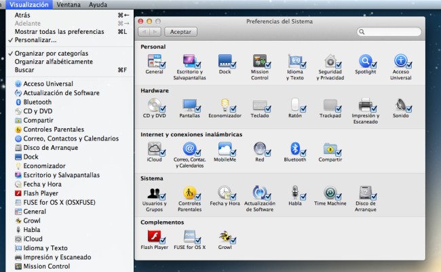Click the Flash Player pane icon
The width and height of the screenshot is (441, 272).
154,236
